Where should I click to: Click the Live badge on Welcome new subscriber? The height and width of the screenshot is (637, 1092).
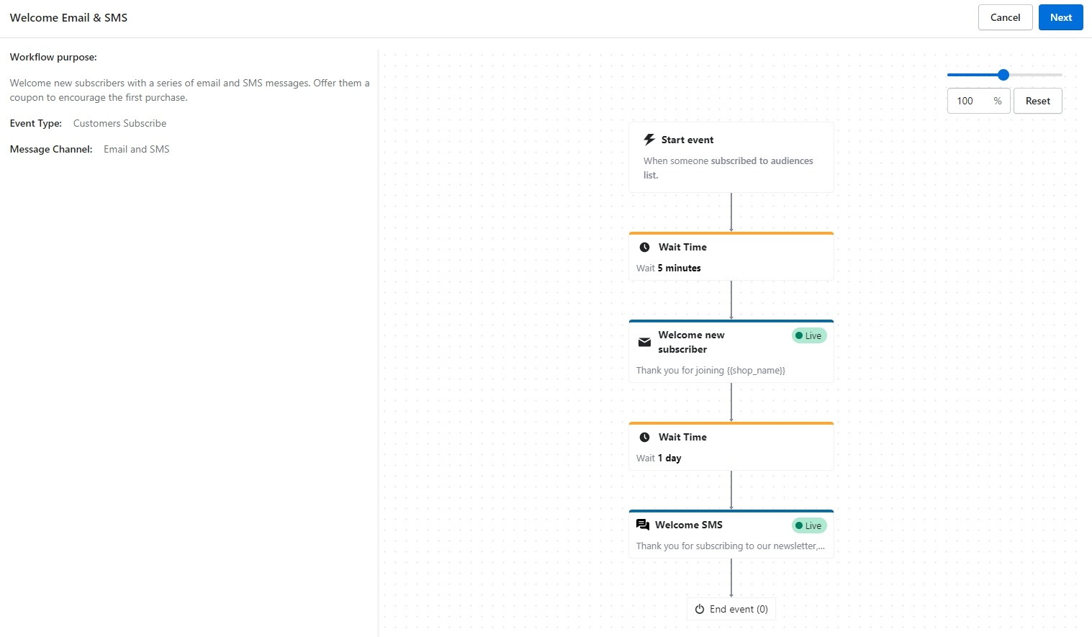[x=809, y=335]
